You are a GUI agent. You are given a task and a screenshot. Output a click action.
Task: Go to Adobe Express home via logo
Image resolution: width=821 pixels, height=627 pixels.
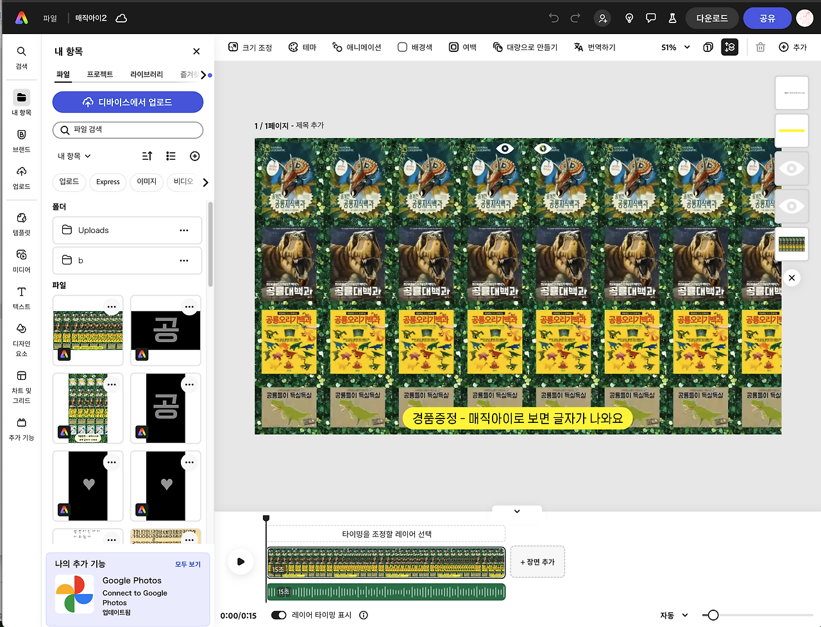tap(22, 18)
